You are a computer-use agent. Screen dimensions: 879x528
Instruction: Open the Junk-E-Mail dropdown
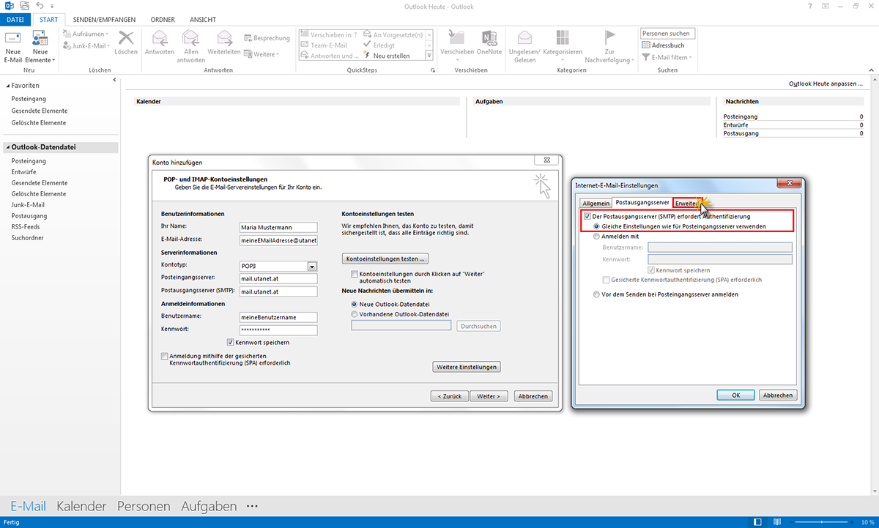click(x=86, y=45)
